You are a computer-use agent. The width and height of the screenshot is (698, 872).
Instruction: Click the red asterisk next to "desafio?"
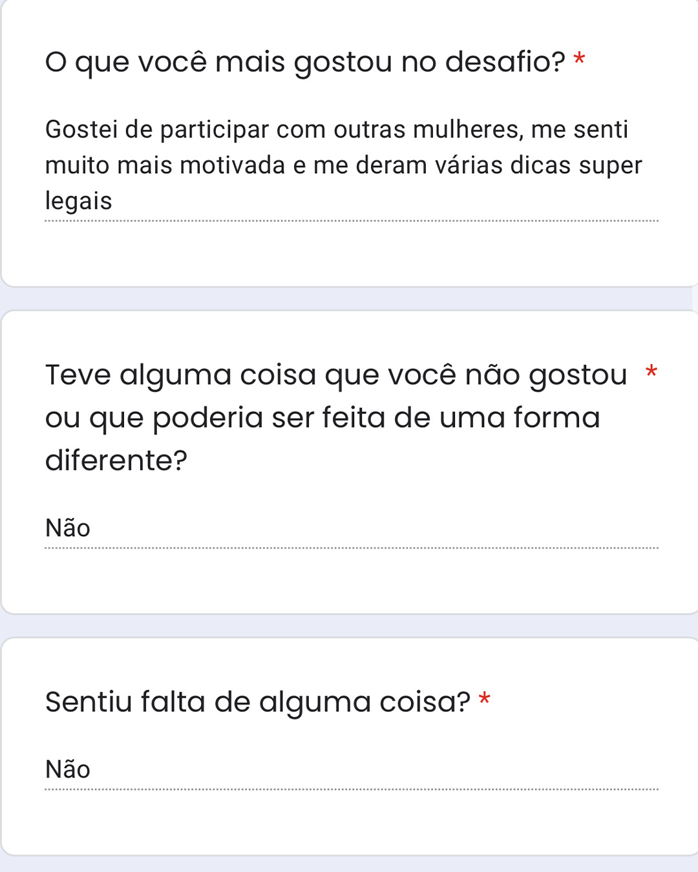[579, 59]
